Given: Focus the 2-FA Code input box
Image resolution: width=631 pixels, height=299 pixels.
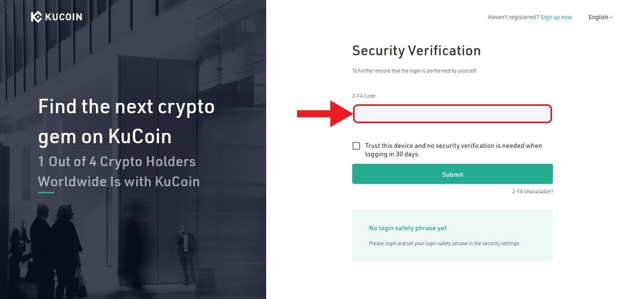Looking at the screenshot, I should [452, 113].
